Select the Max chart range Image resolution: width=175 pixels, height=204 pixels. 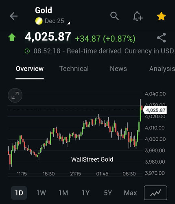click(x=130, y=193)
